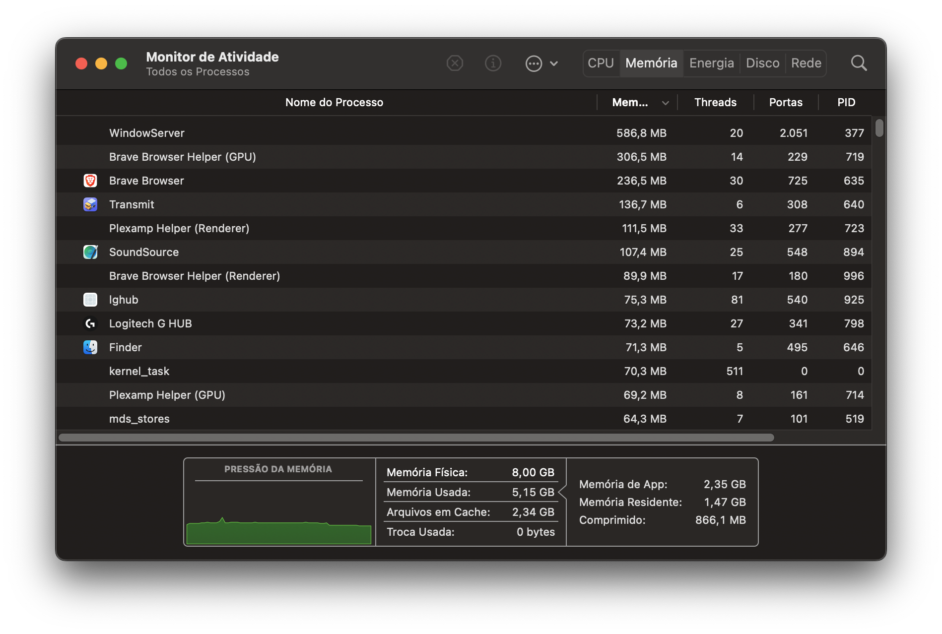Select the lghub process name

point(124,300)
